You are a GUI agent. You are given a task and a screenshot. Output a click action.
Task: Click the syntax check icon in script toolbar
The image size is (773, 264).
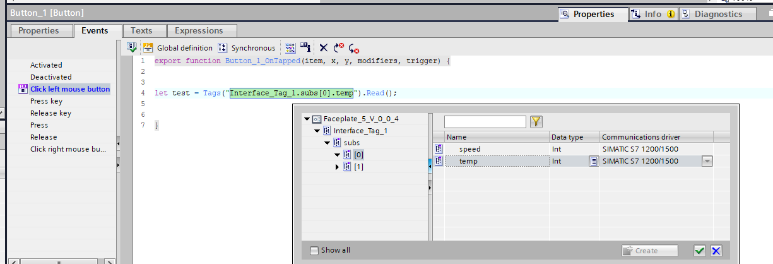click(x=132, y=47)
